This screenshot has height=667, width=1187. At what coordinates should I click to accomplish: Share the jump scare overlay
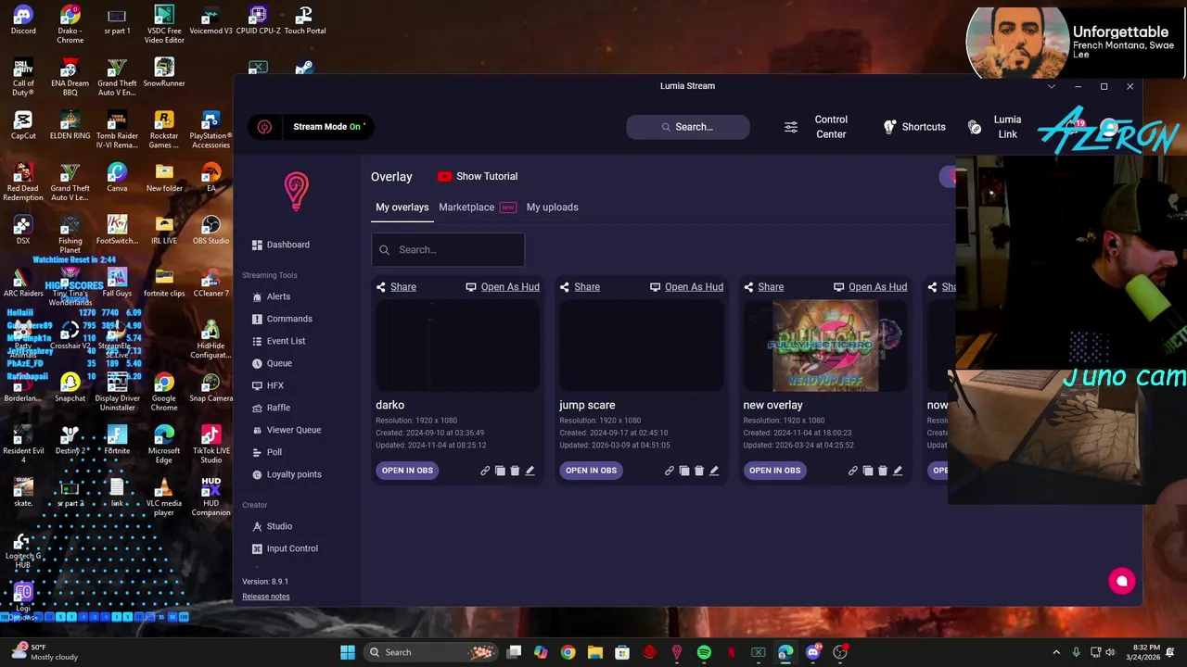pos(580,287)
